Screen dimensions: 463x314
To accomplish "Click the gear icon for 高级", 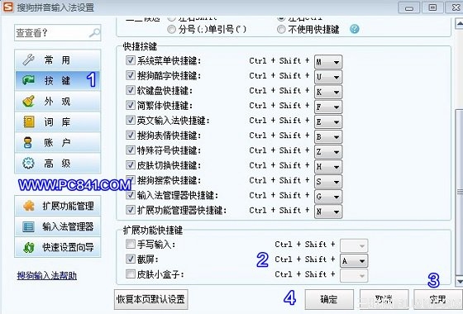I will tap(28, 164).
